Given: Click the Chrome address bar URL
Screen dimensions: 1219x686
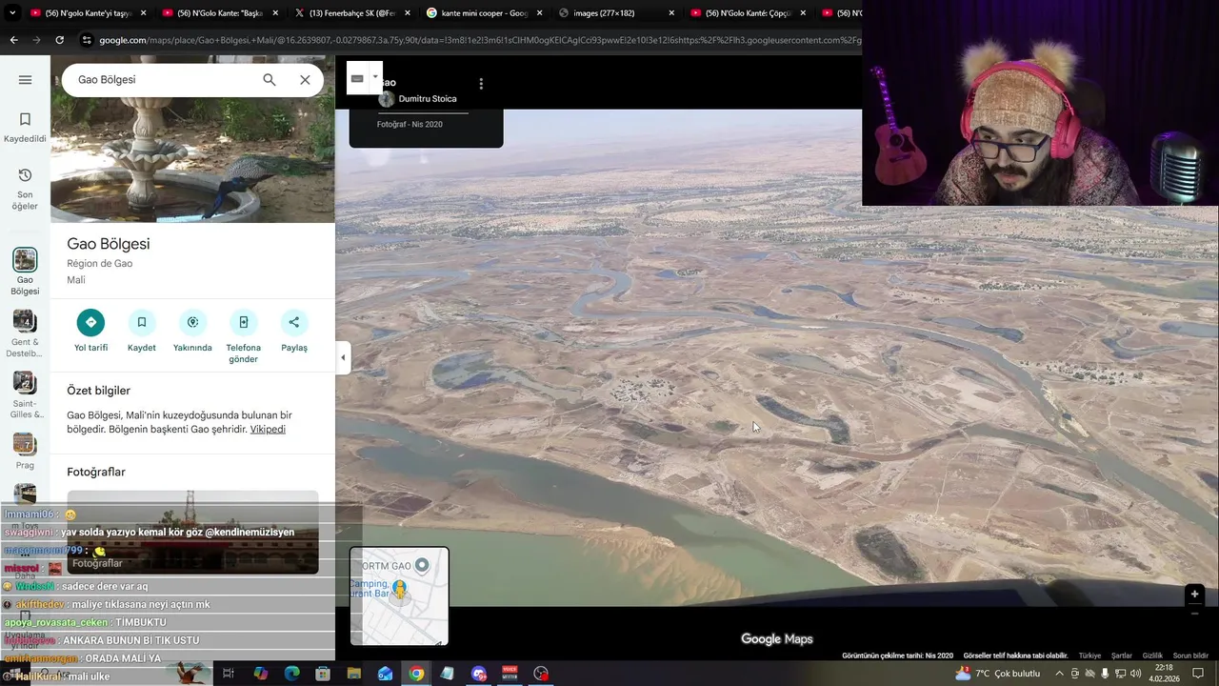Looking at the screenshot, I should [479, 40].
